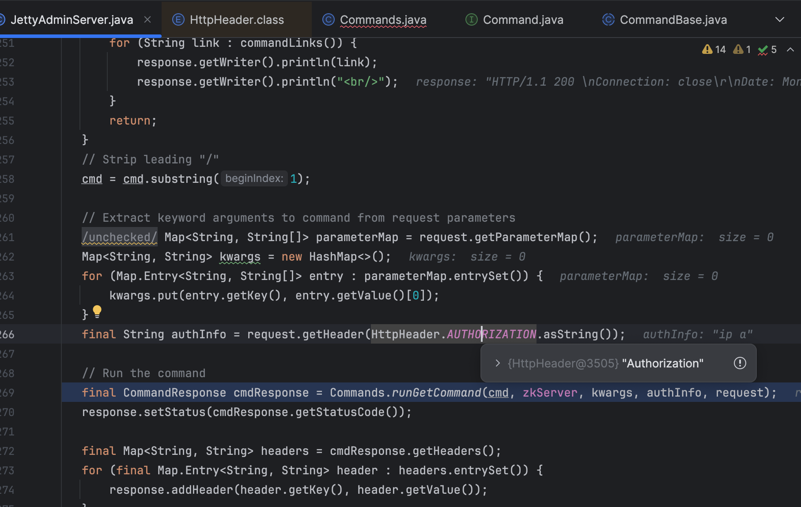Close the JettyAdminServer.java tab

click(147, 20)
